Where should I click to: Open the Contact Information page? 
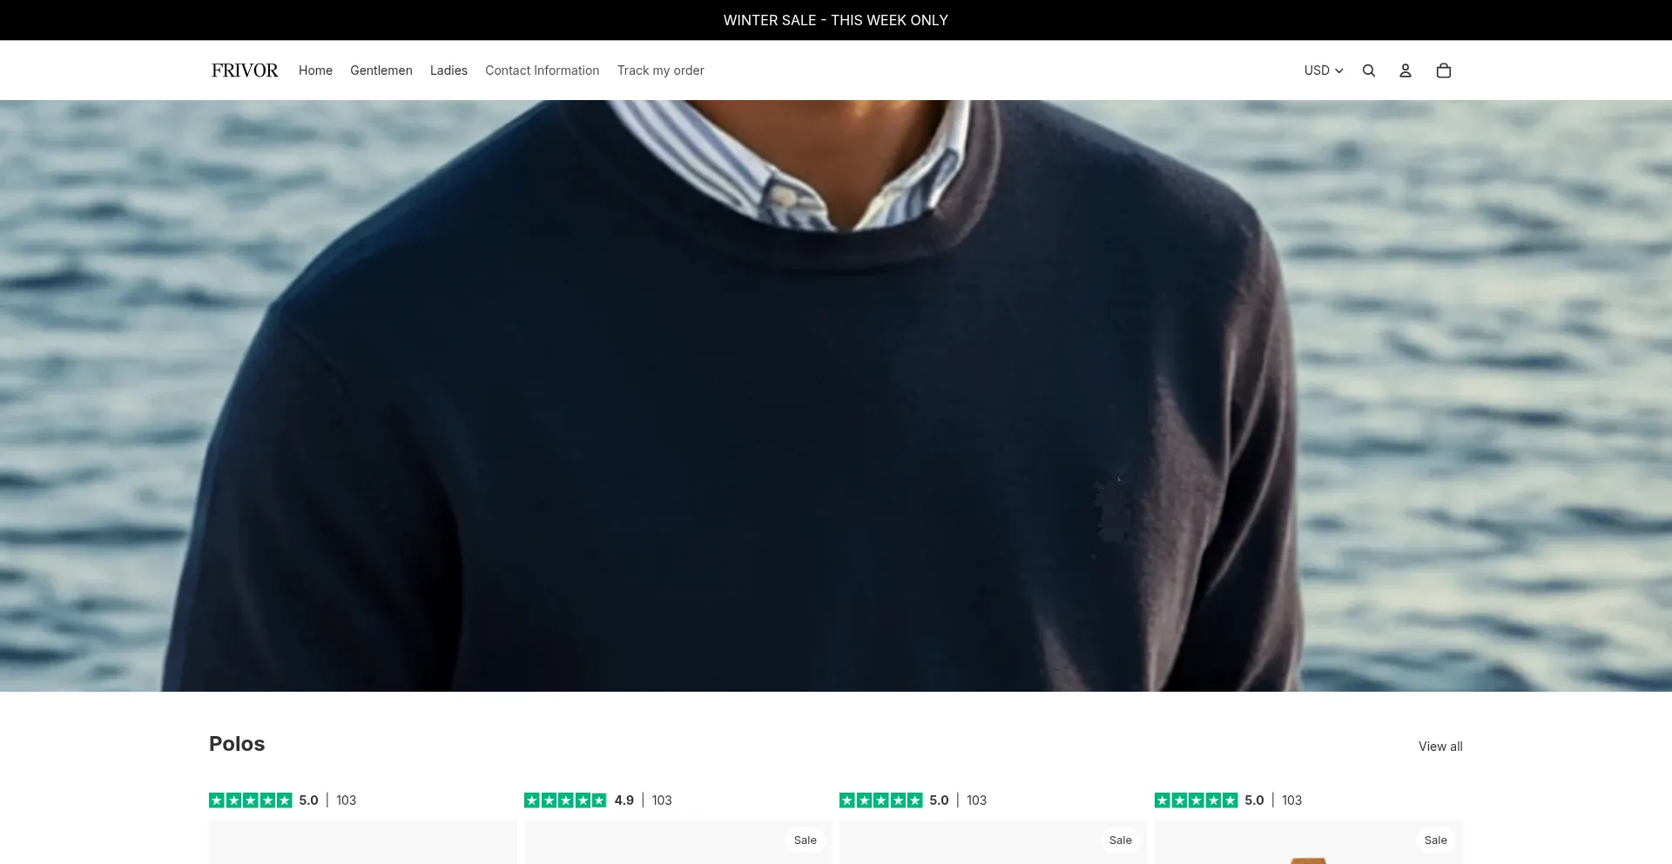click(542, 70)
